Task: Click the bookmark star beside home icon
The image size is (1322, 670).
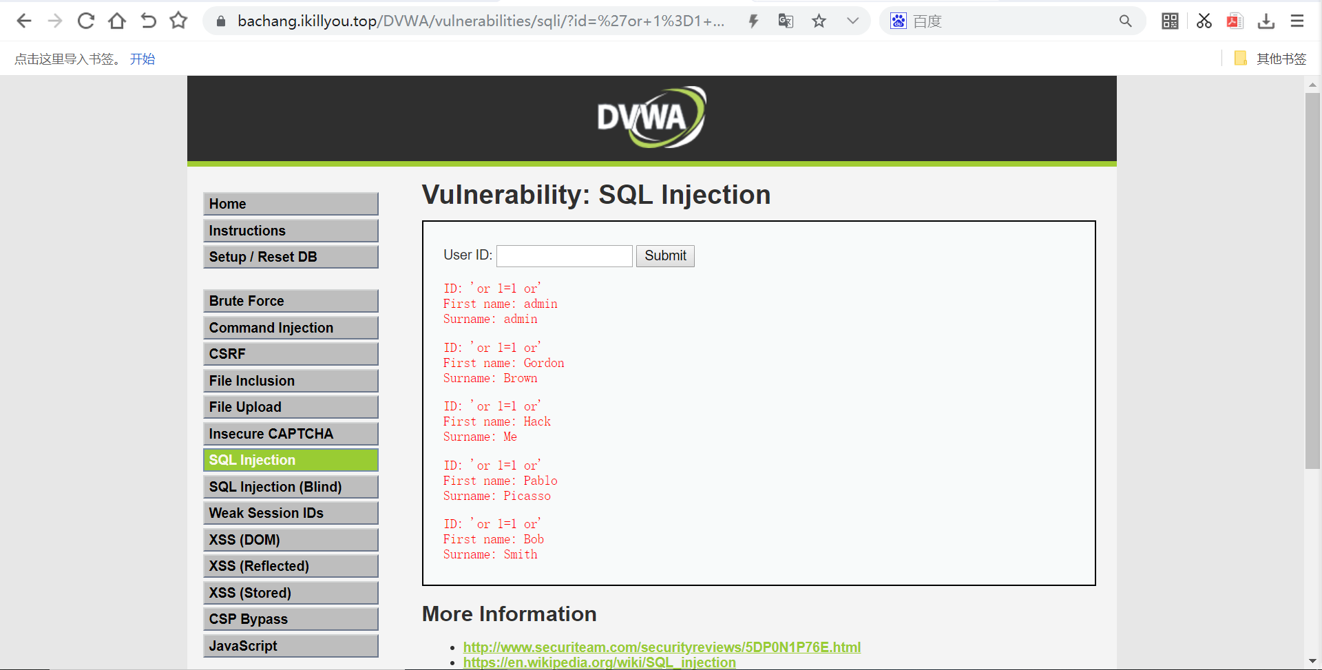Action: (178, 21)
